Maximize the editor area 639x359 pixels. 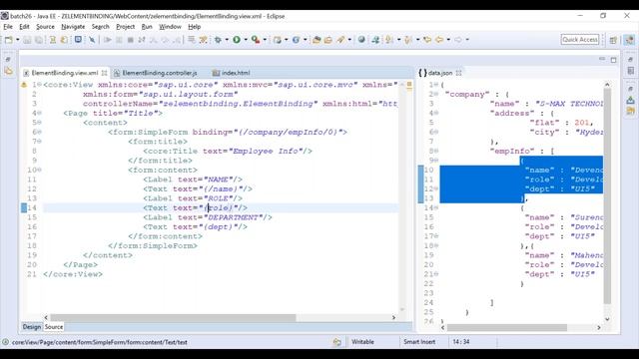(x=614, y=60)
